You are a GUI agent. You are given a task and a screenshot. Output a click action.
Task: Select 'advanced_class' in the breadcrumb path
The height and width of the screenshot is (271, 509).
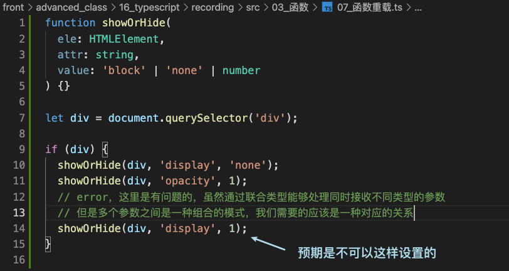pyautogui.click(x=71, y=8)
